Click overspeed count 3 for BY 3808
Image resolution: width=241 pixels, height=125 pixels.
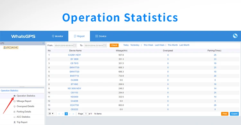168,59
